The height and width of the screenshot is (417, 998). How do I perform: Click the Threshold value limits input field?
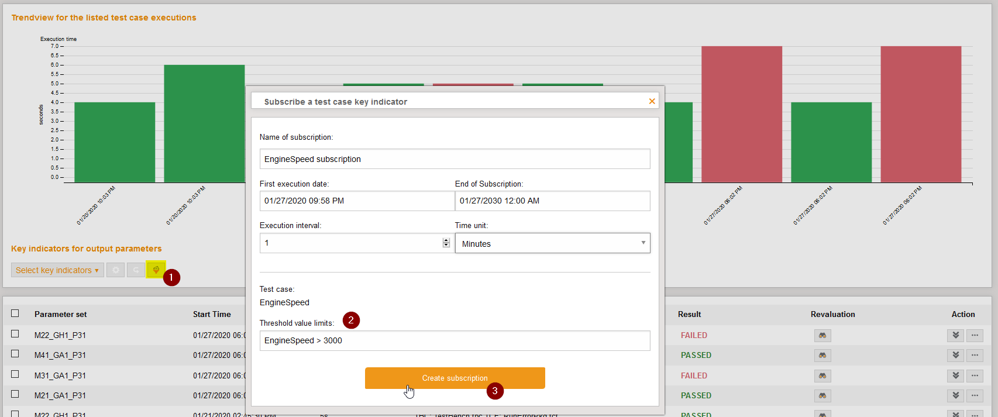pos(455,341)
